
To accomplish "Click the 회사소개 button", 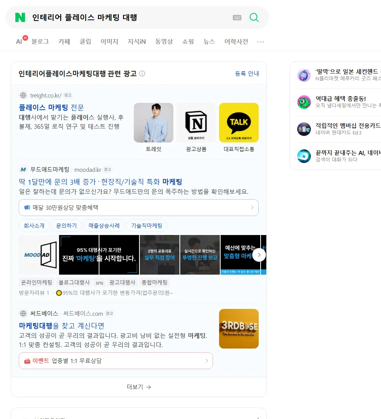I will pyautogui.click(x=34, y=225).
